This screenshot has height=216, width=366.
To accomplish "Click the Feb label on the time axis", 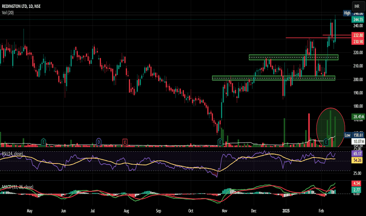I will tap(321, 211).
